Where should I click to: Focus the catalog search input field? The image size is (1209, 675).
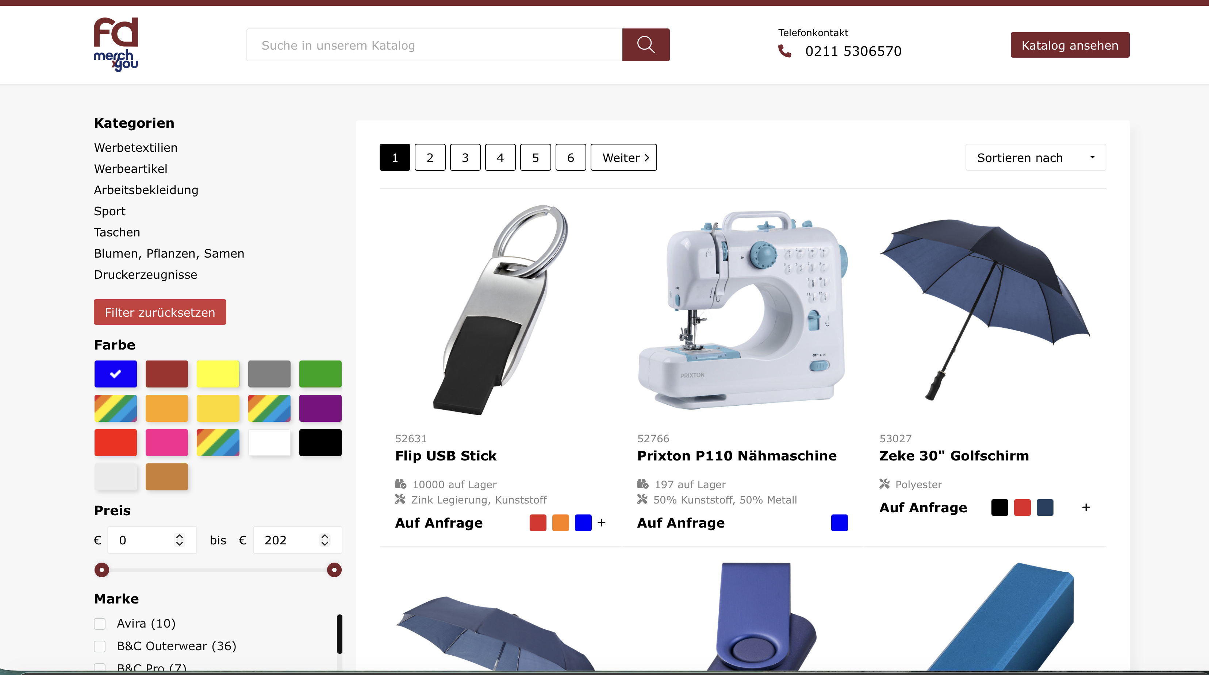click(434, 45)
